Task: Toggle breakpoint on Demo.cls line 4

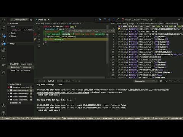Action: pyautogui.click(x=35, y=34)
